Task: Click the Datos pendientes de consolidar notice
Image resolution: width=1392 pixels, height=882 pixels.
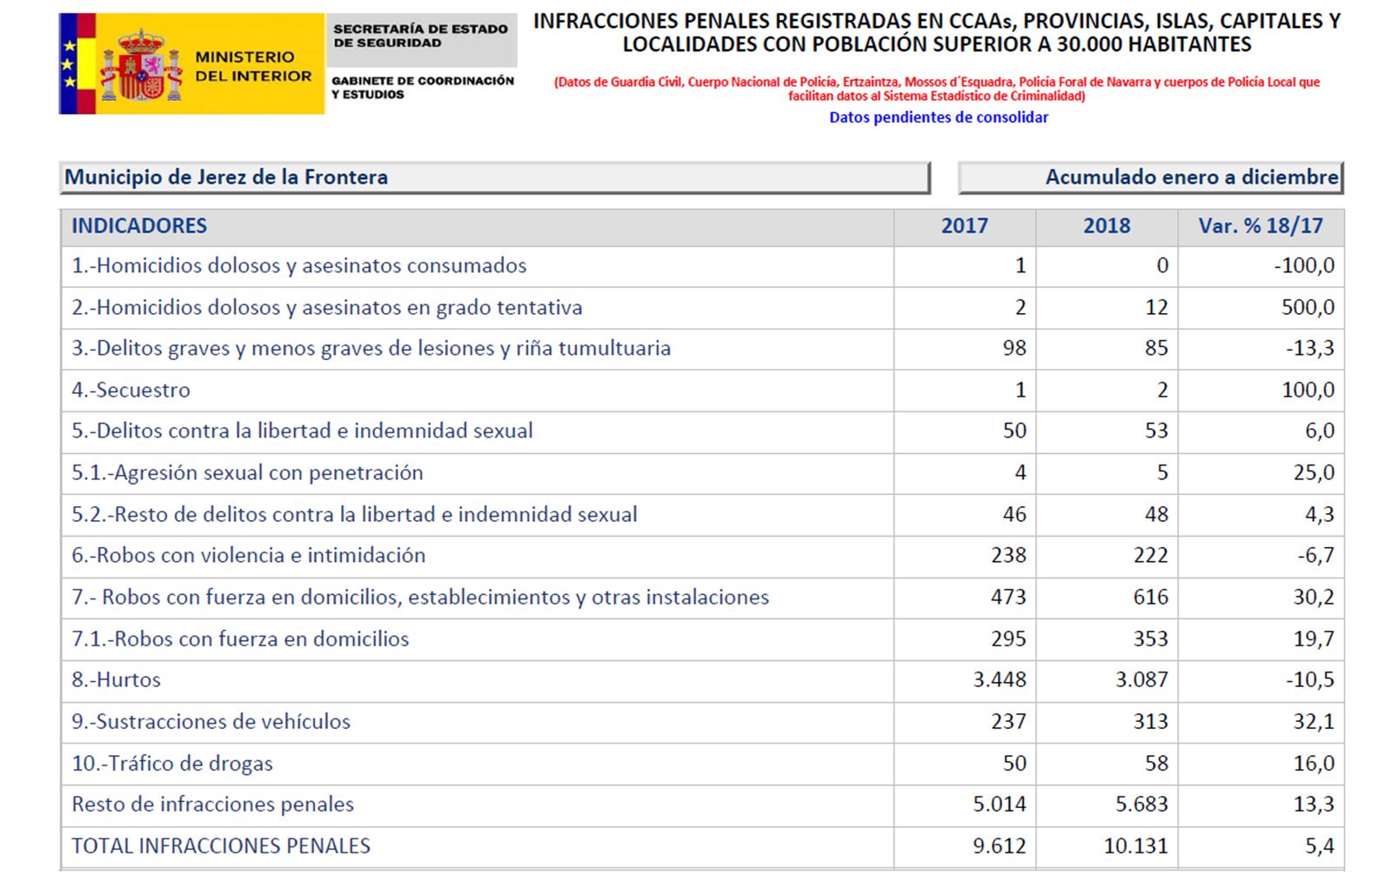Action: tap(939, 118)
